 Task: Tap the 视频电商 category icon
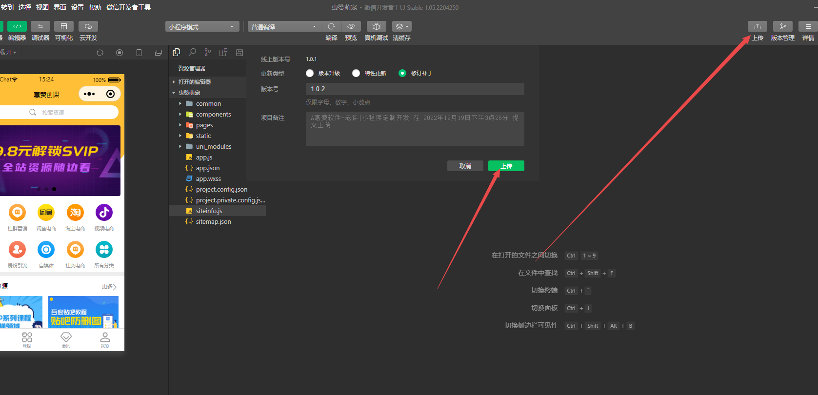tap(104, 213)
